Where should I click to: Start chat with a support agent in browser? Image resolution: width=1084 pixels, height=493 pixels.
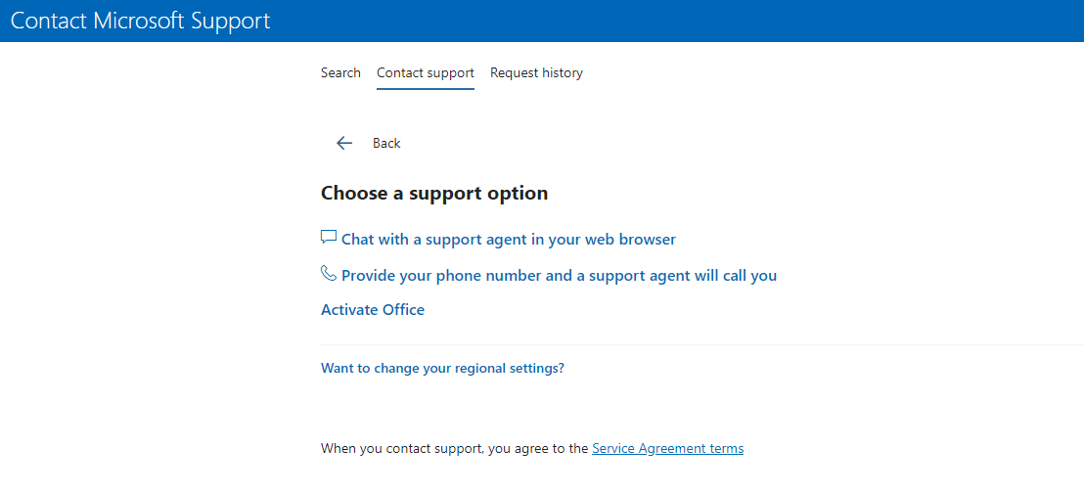coord(509,240)
